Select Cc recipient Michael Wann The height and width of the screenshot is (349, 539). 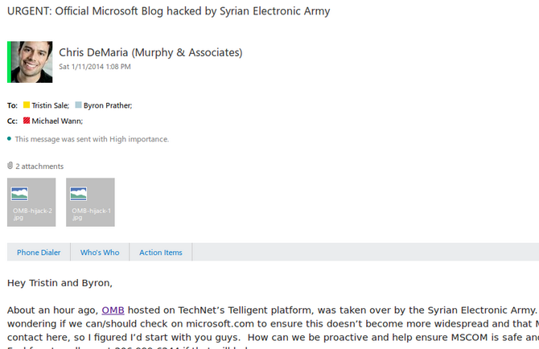tap(57, 121)
